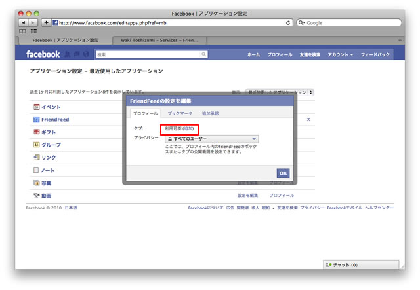Image resolution: width=420 pixels, height=290 pixels.
Task: Open 広告 footer link
Action: pos(230,208)
